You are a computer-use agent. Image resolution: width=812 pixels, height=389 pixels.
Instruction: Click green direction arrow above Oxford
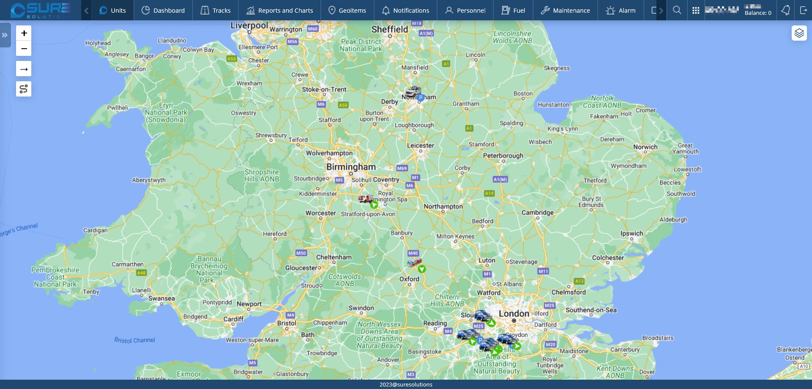tap(422, 269)
